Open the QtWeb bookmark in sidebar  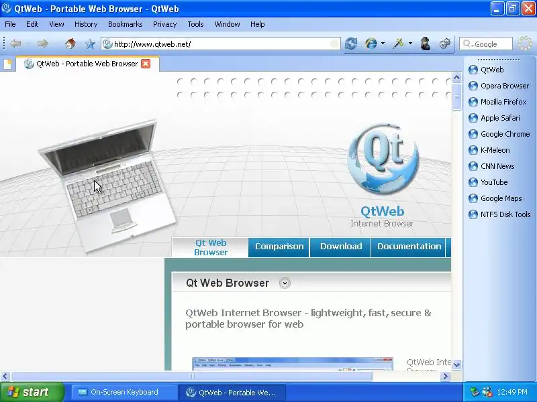(486, 70)
